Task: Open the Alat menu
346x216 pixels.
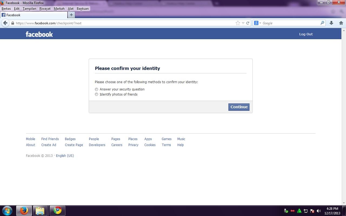Action: [71, 9]
